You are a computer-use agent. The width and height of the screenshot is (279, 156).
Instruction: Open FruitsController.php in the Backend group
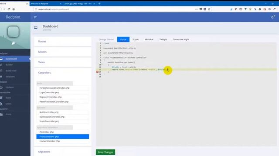[x=63, y=121]
